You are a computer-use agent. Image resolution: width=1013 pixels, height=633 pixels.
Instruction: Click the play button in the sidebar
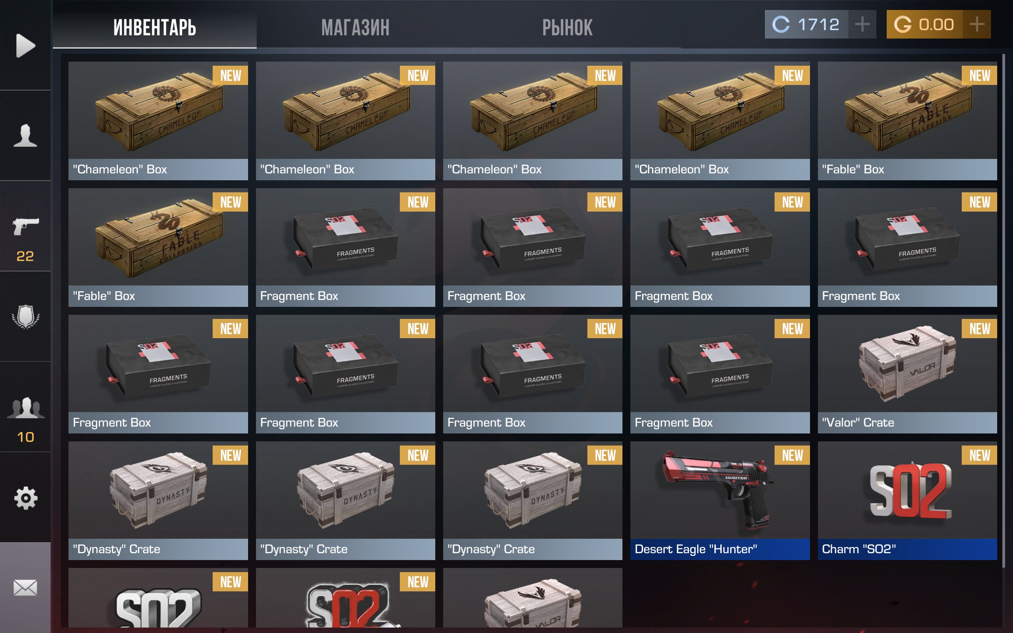coord(25,45)
